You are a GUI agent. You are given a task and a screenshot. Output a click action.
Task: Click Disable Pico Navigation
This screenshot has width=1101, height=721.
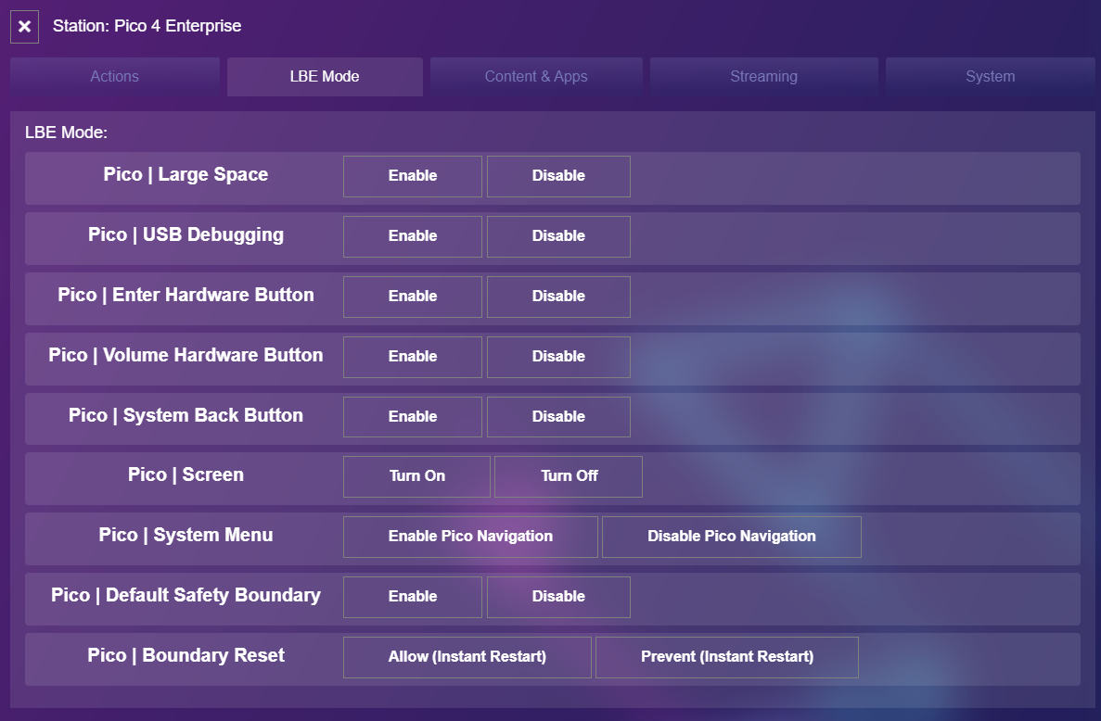pos(731,537)
